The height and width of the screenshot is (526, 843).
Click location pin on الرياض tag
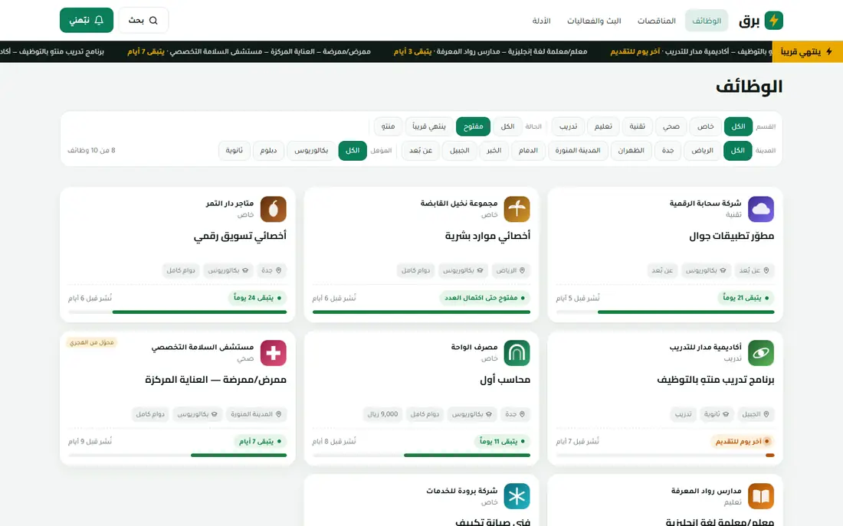522,270
